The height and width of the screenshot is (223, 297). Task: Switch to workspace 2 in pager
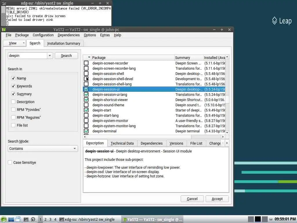coord(46,220)
